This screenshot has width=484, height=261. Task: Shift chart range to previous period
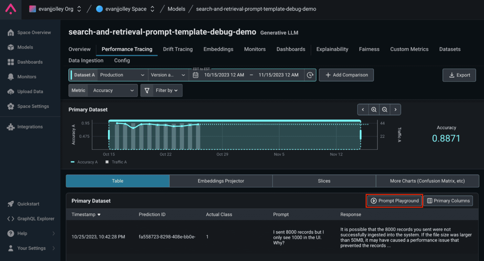(x=363, y=110)
